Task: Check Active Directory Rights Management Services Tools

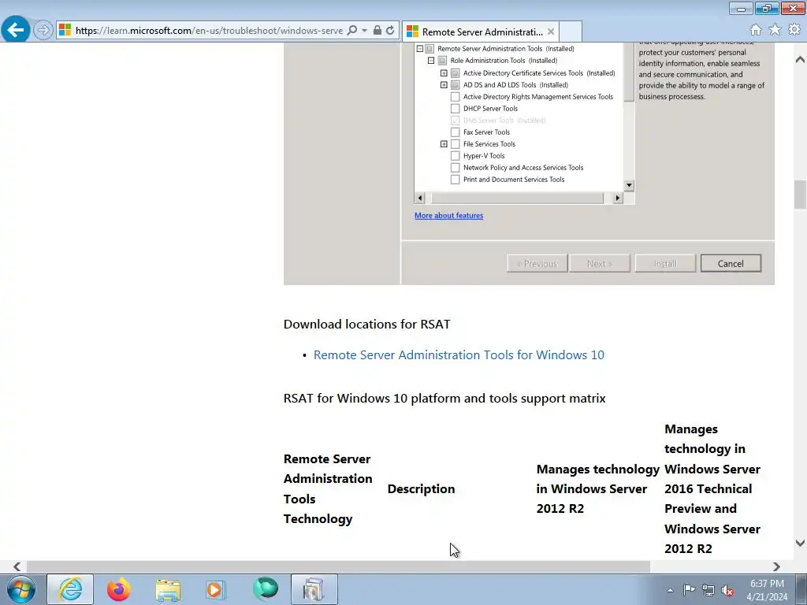Action: (x=455, y=97)
